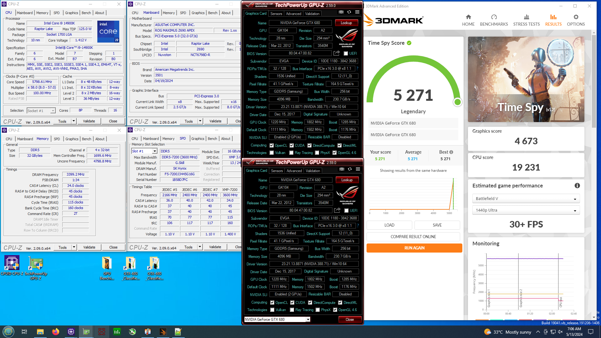Click BIOS save/share icon in upper GPU-Z
The image size is (601, 338).
(336, 54)
